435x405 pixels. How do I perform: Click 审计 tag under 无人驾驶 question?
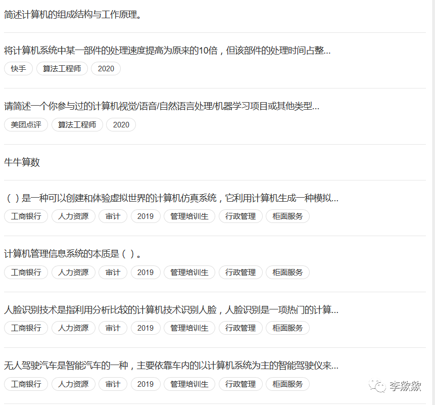pyautogui.click(x=113, y=384)
